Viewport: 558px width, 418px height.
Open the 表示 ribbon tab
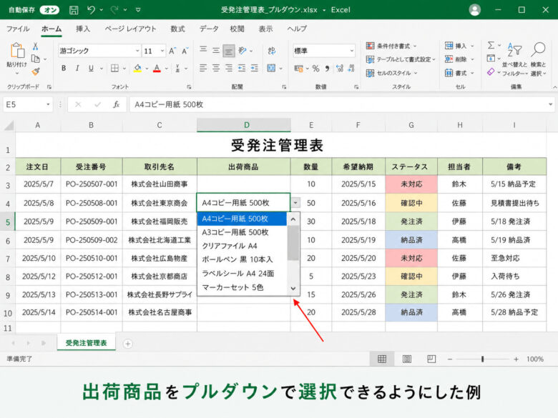tap(265, 29)
